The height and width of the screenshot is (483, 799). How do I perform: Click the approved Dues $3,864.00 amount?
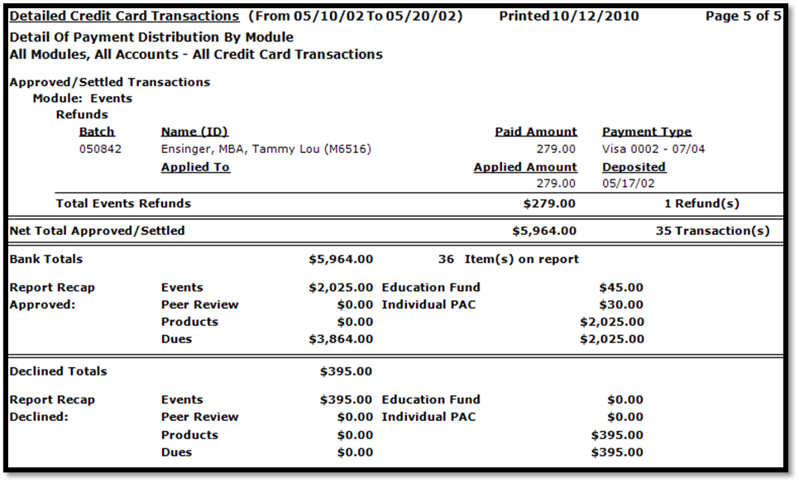341,339
